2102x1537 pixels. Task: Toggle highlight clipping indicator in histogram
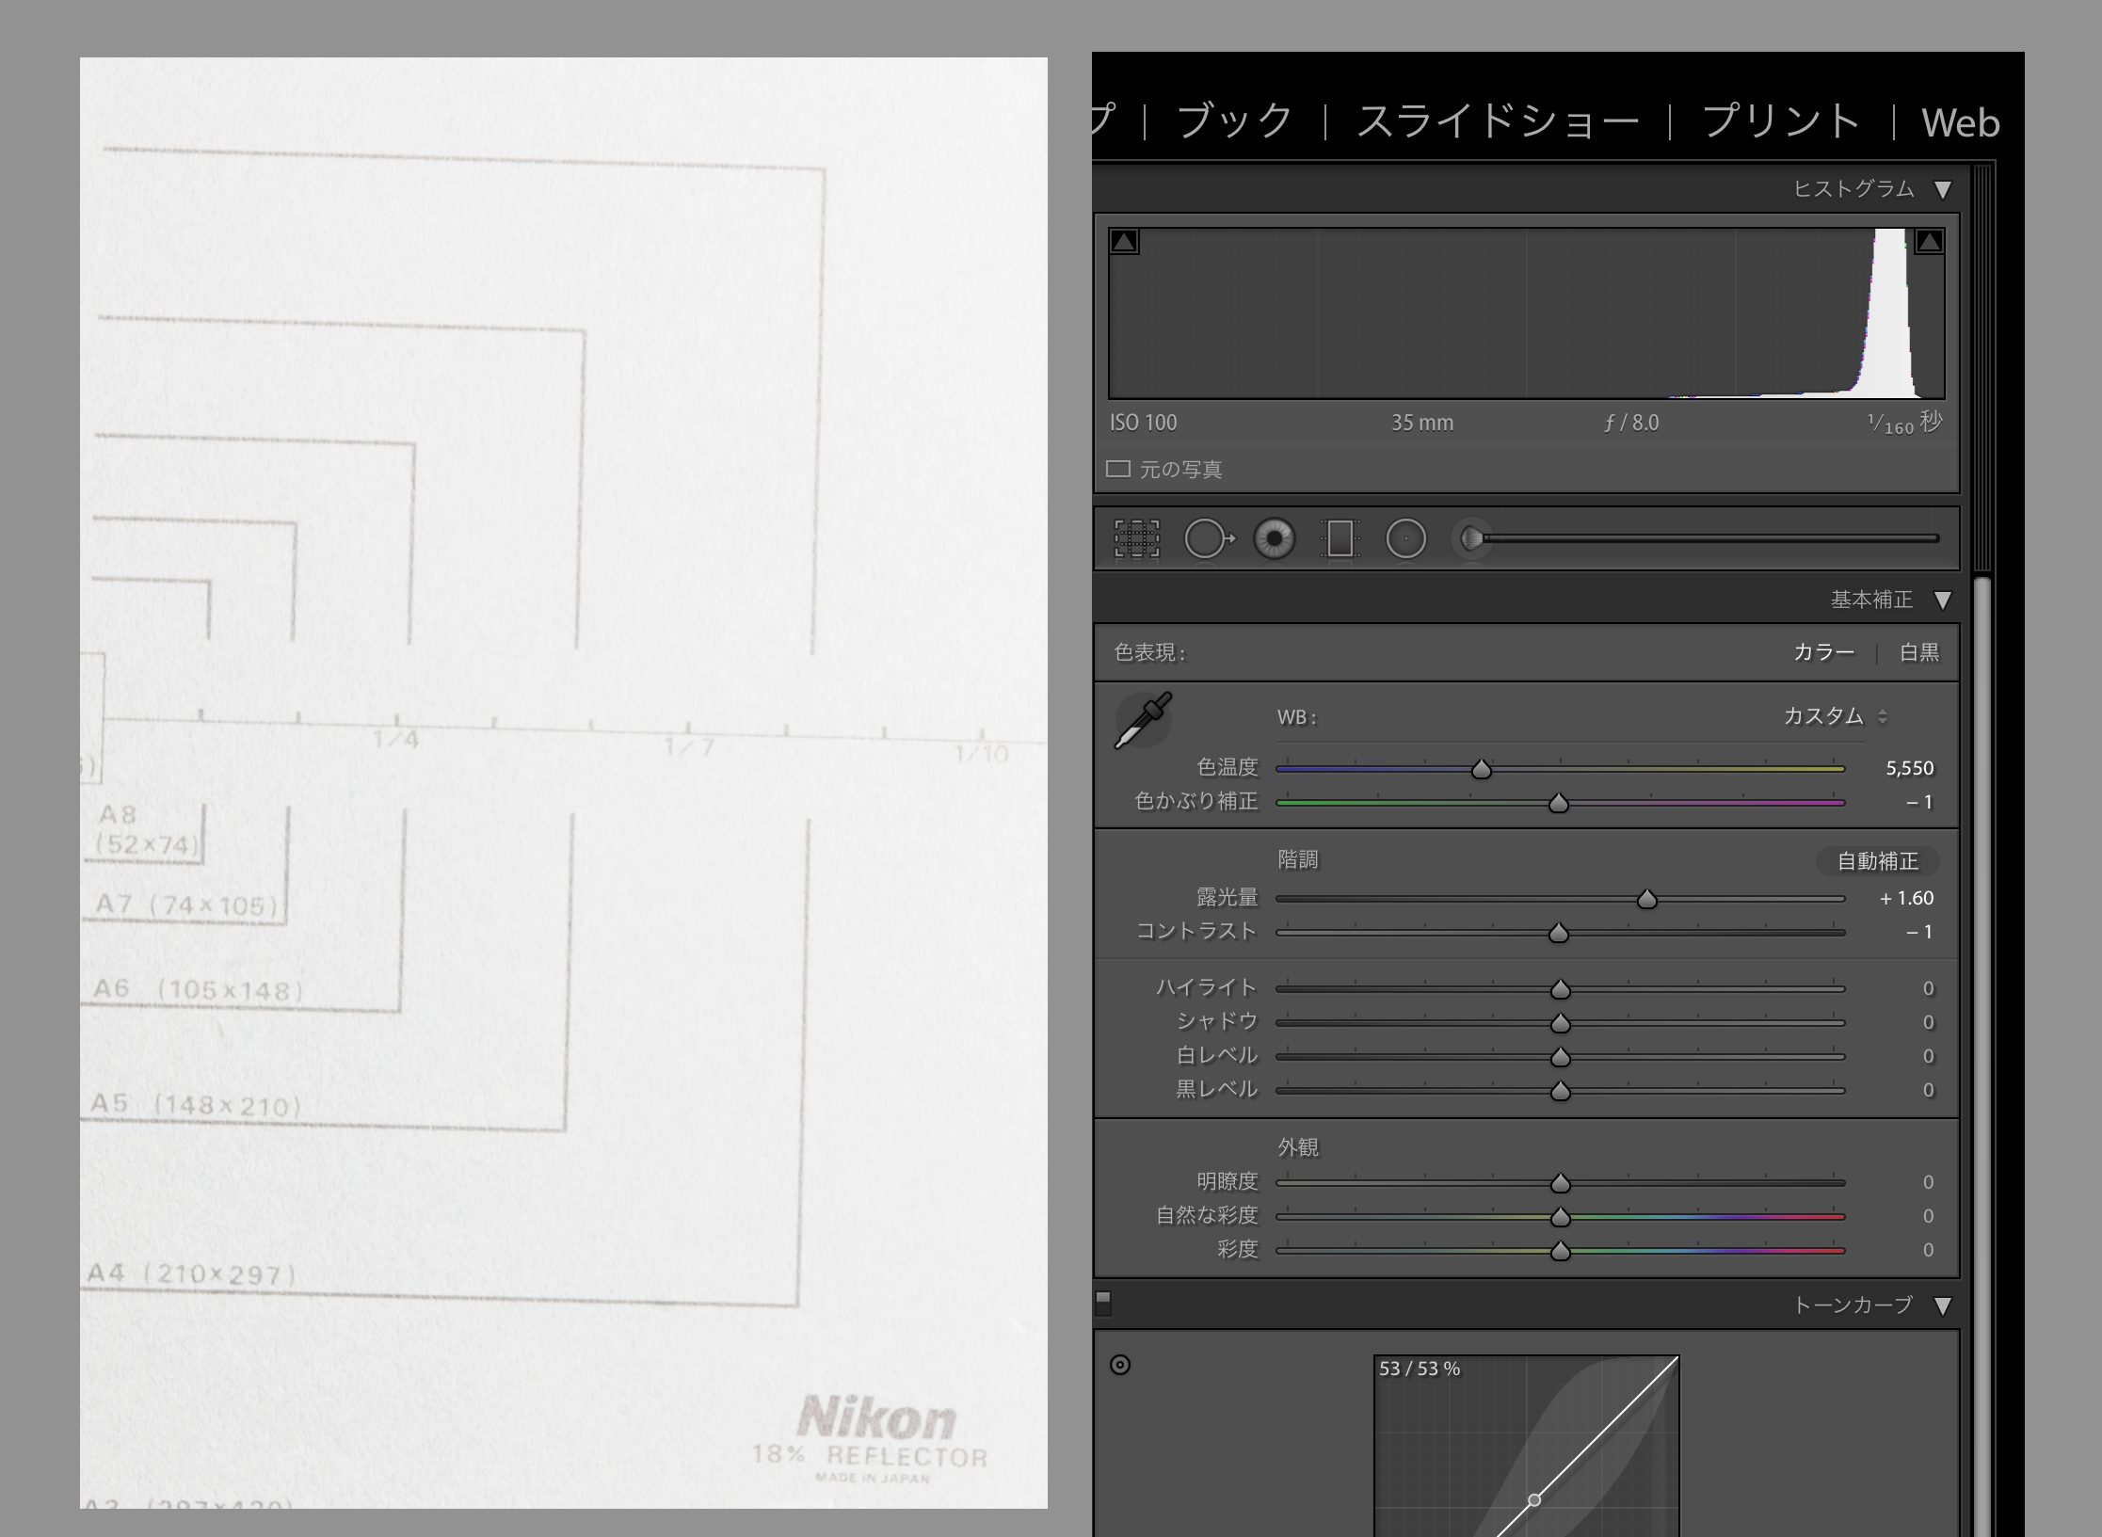1929,242
